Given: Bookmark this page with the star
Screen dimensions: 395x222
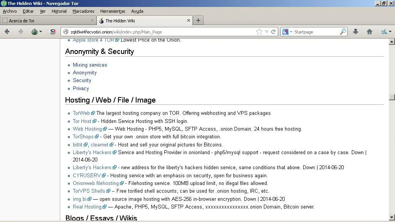Looking at the screenshot, I should pos(259,32).
